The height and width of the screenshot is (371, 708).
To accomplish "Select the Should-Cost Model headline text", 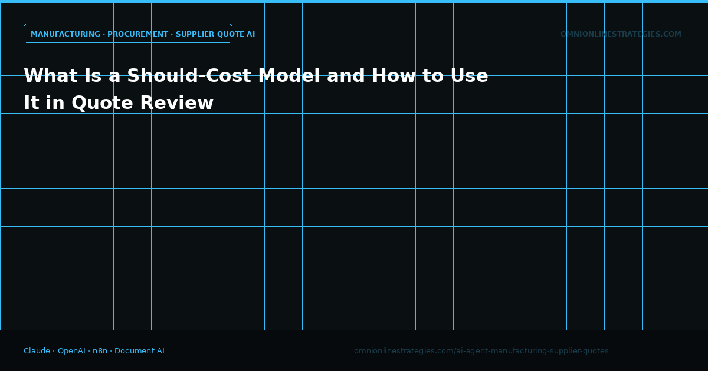I will tap(256, 90).
